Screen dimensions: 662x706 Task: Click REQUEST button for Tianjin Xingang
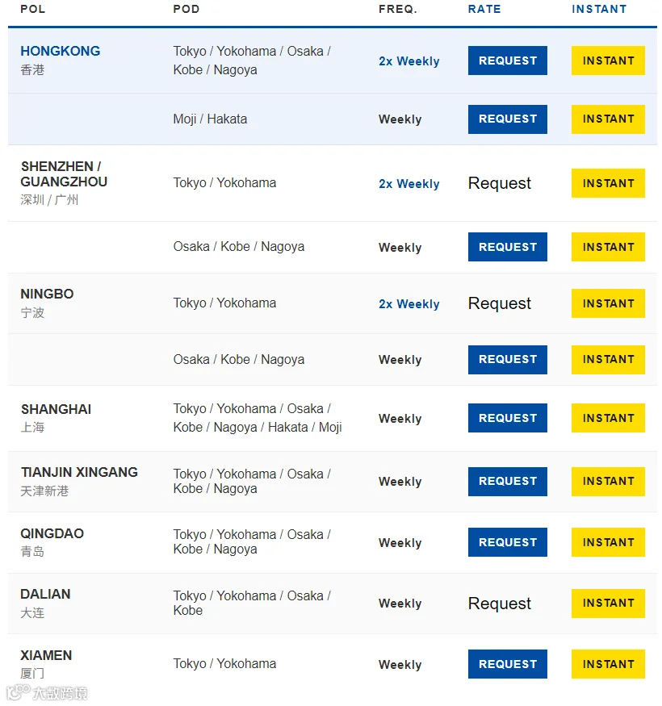click(x=507, y=482)
